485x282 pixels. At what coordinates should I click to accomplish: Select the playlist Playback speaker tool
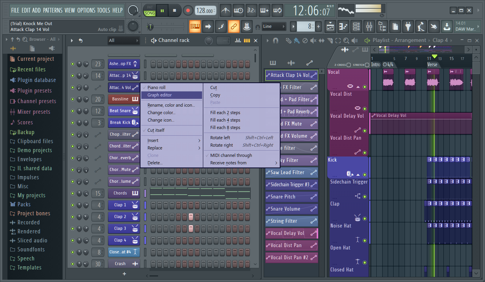pos(354,40)
